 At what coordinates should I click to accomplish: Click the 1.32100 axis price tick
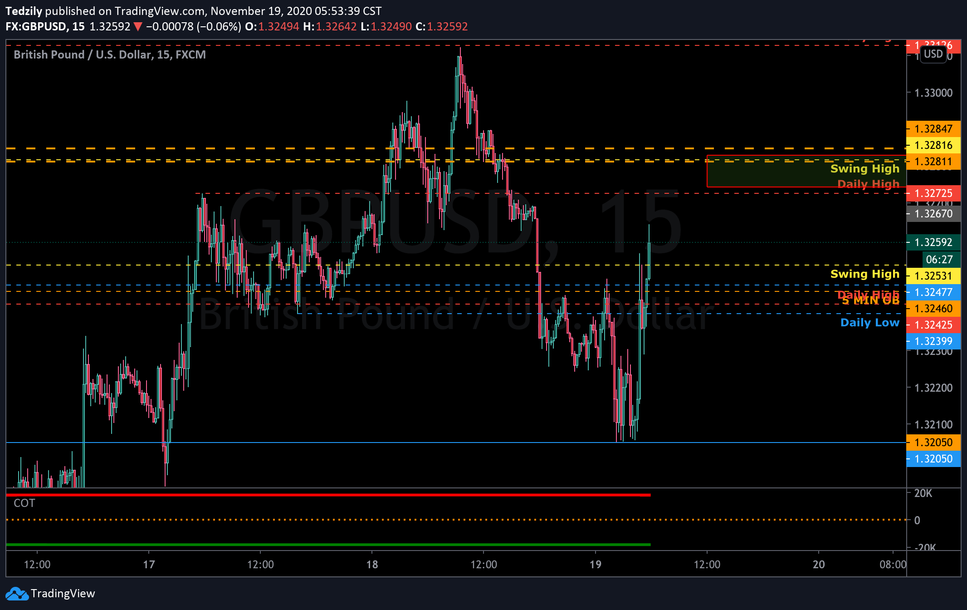pyautogui.click(x=933, y=425)
